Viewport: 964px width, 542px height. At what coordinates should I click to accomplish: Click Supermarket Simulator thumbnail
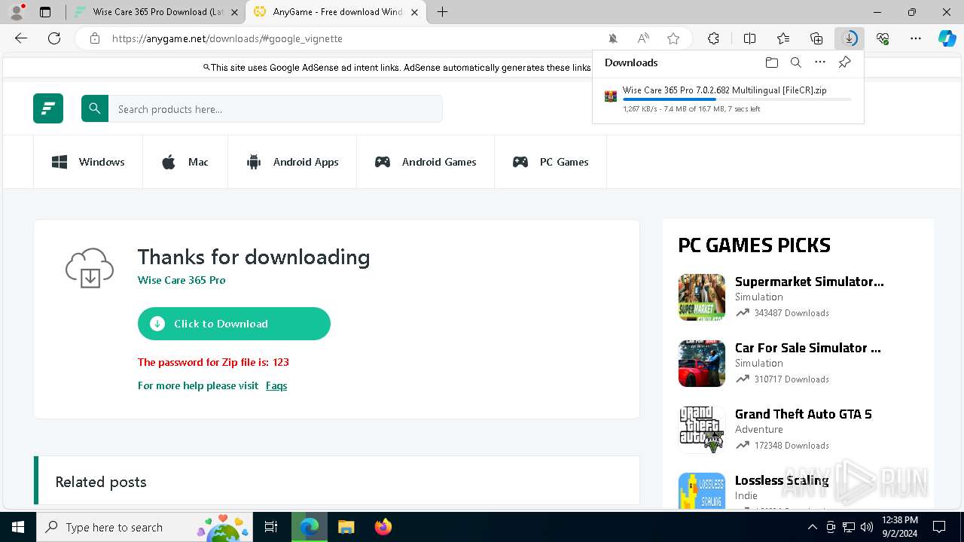[702, 297]
